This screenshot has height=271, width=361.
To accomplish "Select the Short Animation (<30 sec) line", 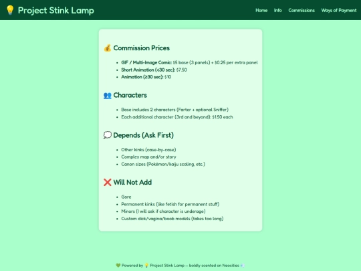I will [x=154, y=70].
